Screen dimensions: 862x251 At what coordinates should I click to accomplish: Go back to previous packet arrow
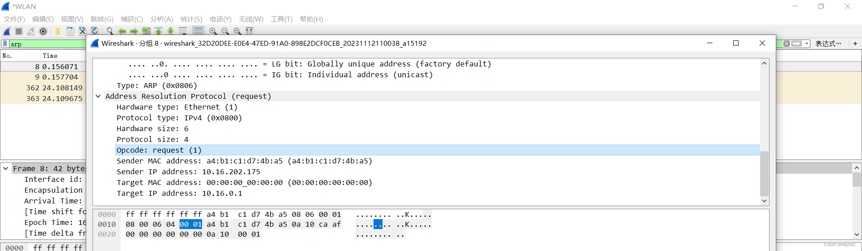(x=122, y=31)
